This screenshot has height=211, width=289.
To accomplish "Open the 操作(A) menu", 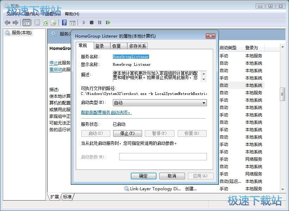I will tap(32, 14).
